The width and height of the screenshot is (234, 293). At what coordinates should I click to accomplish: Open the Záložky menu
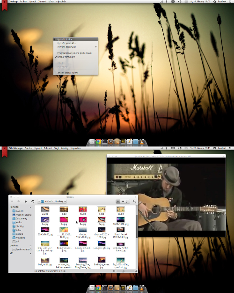pyautogui.click(x=65, y=148)
